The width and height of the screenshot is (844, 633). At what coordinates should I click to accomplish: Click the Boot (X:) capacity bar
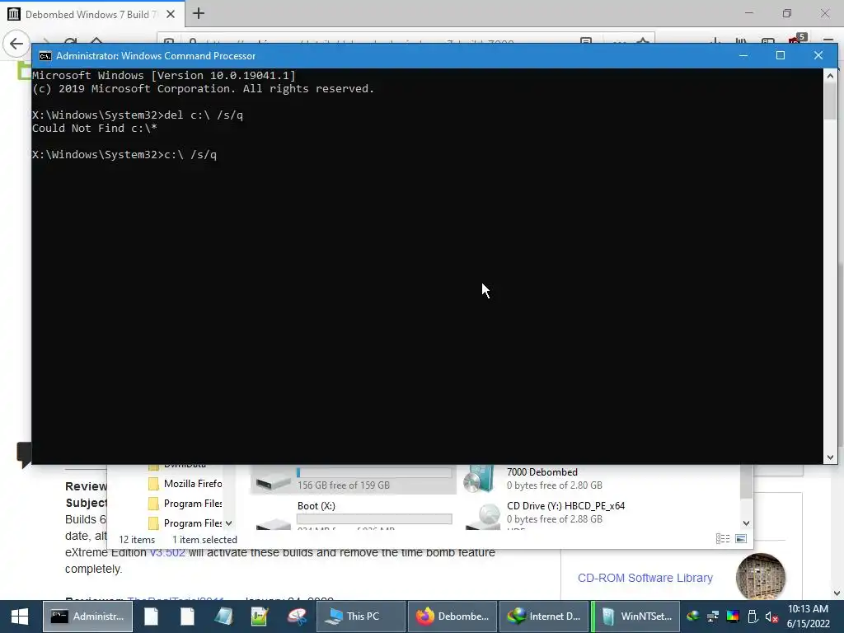coord(374,519)
